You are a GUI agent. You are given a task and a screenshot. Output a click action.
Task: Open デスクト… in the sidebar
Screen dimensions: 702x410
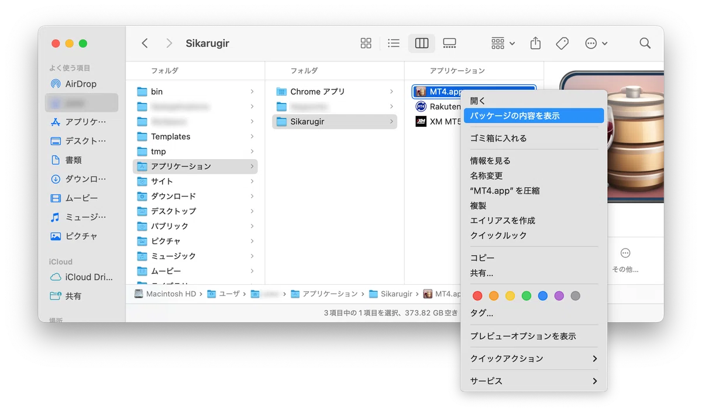(81, 141)
